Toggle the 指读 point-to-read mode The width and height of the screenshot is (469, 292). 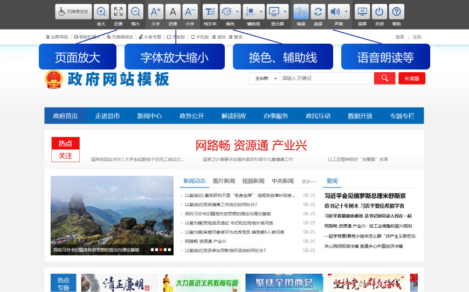pos(301,11)
